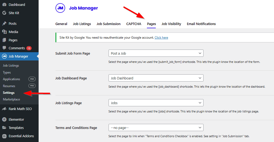Click the Job Manager header title
274x142 pixels.
point(83,8)
